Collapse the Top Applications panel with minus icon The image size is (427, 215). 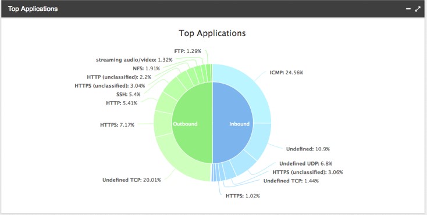point(408,9)
